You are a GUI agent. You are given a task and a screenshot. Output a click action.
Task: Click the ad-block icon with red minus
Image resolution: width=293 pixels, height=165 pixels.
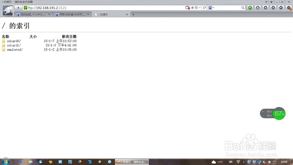pyautogui.click(x=188, y=8)
